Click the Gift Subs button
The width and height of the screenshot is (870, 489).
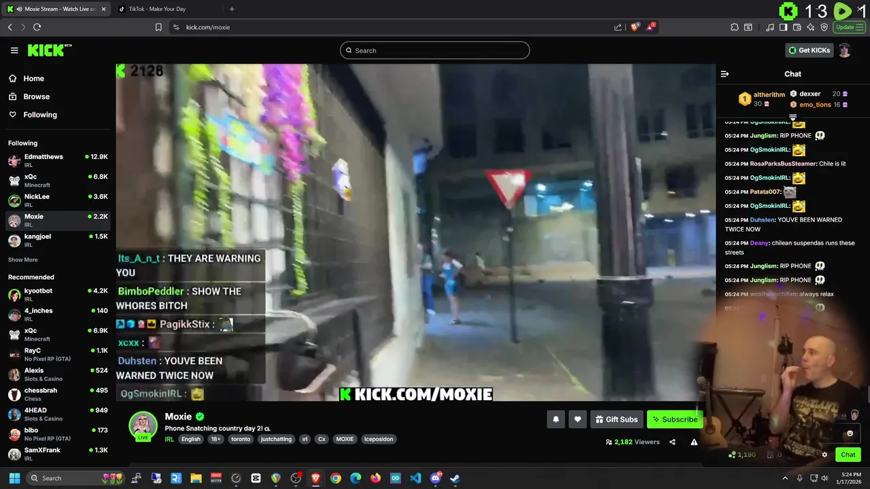point(616,419)
